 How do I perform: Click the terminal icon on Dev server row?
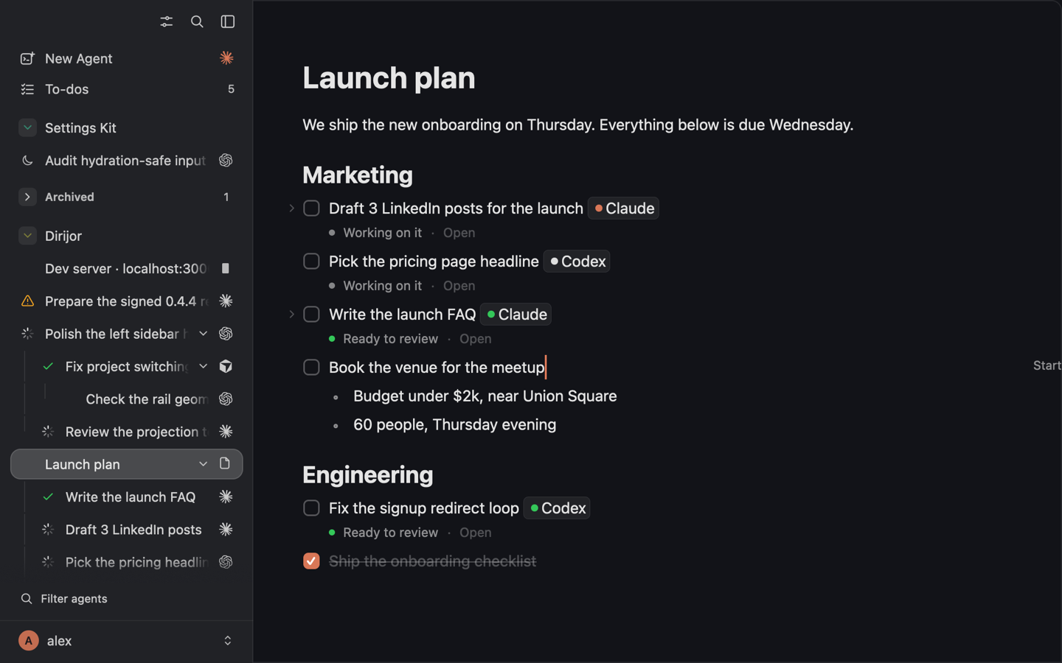[226, 268]
